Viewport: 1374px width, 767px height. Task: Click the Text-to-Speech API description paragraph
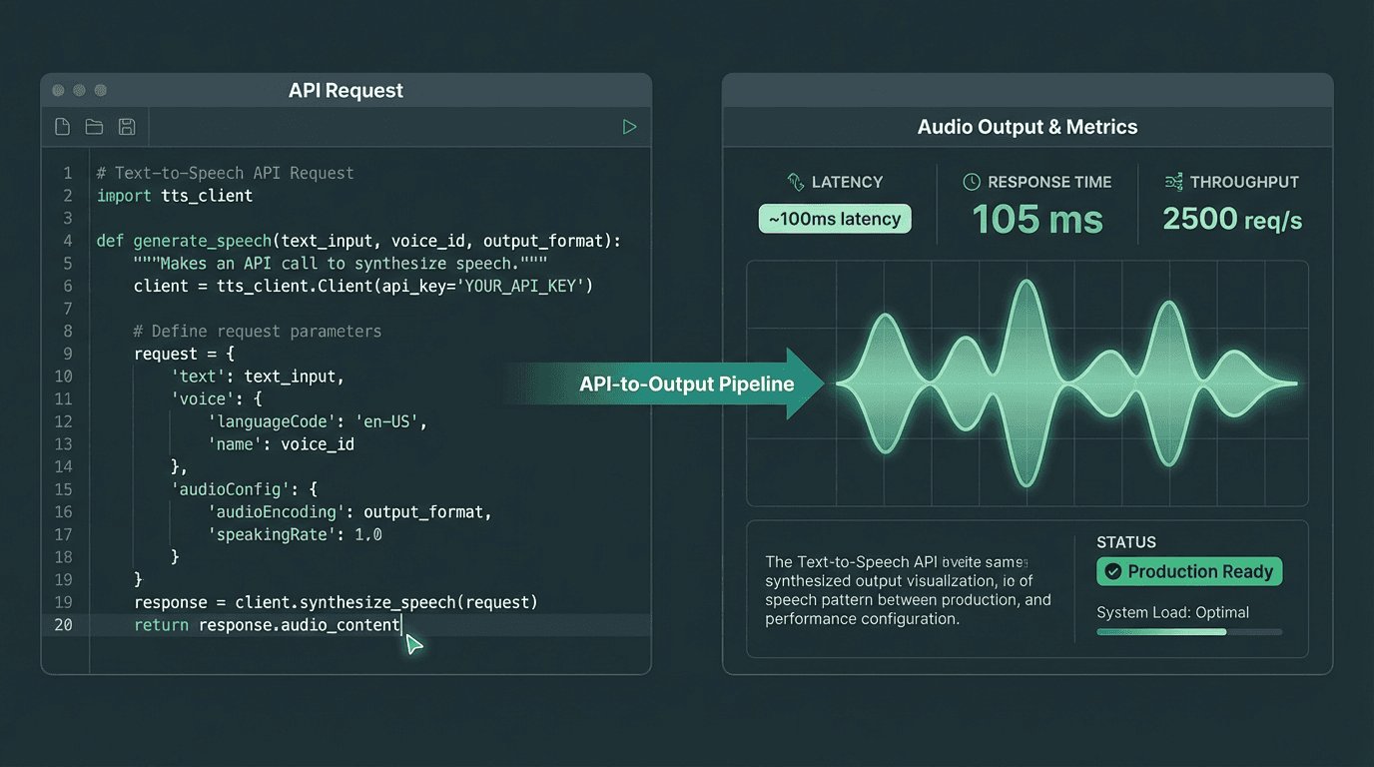(910, 590)
